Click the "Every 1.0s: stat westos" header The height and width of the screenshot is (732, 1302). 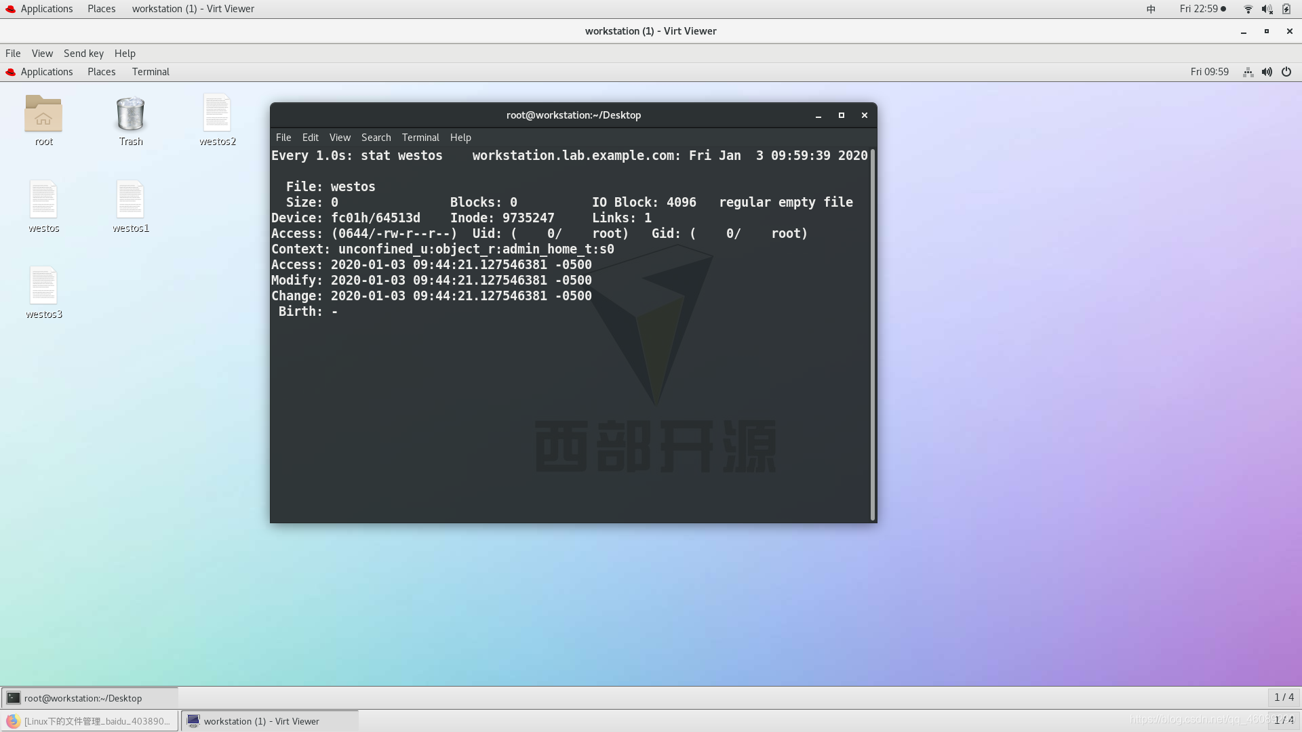pyautogui.click(x=357, y=156)
